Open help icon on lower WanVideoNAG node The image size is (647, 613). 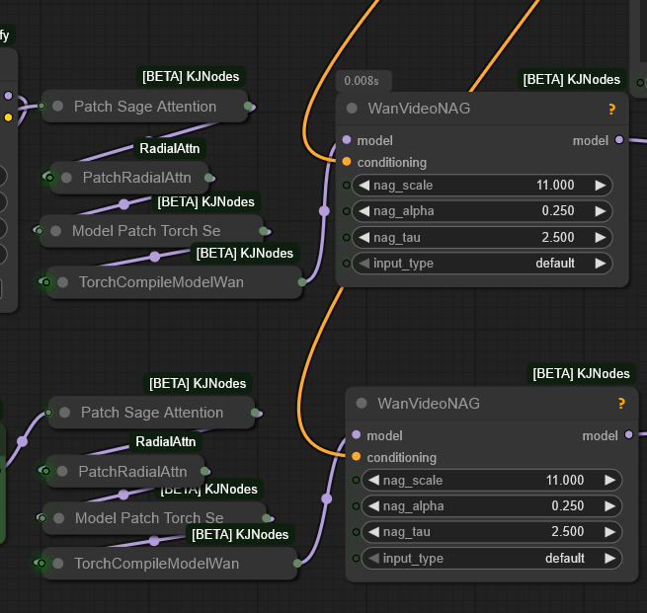pyautogui.click(x=621, y=404)
